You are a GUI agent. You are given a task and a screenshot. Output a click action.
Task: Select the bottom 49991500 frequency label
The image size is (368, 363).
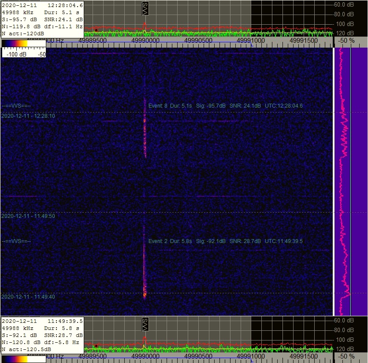coord(304,356)
